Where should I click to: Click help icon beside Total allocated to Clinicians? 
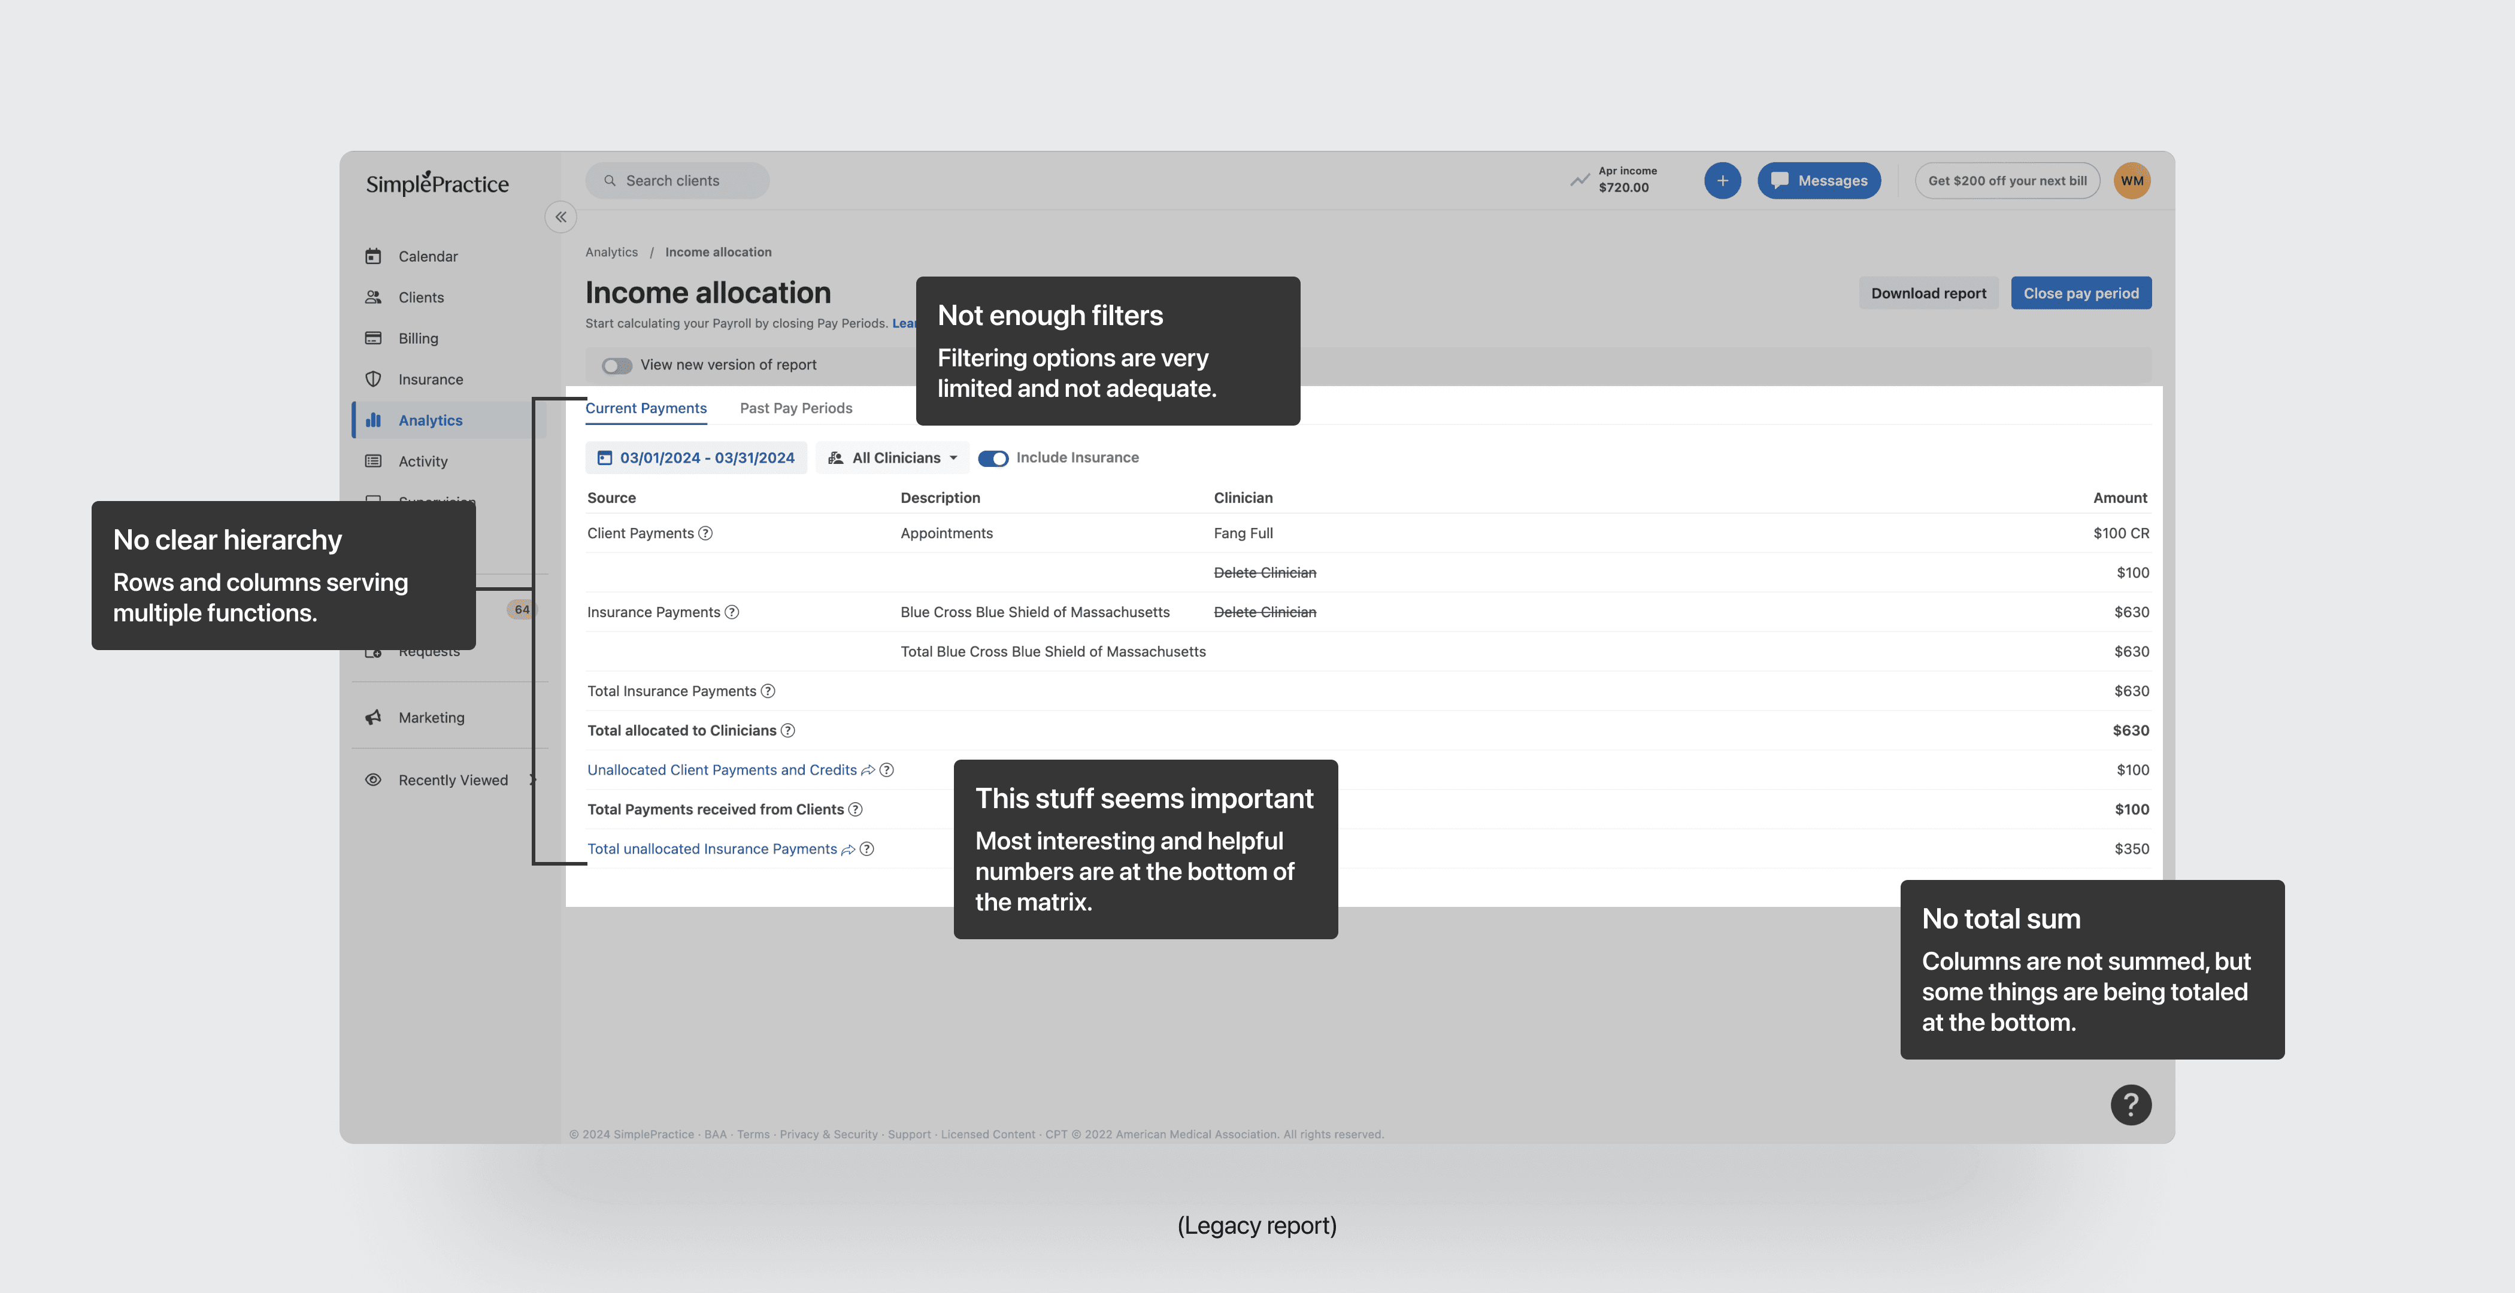tap(788, 730)
